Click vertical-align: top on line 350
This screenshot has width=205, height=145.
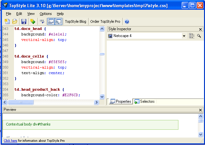point(44,67)
